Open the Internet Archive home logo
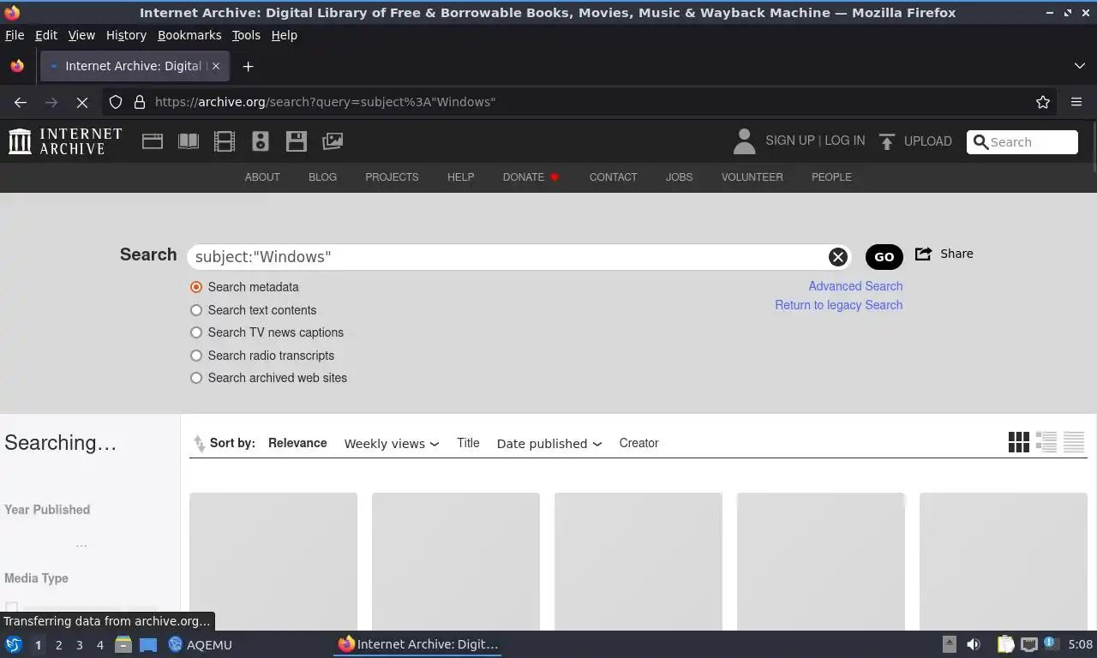Screen dimensions: 1097x658 [x=65, y=141]
